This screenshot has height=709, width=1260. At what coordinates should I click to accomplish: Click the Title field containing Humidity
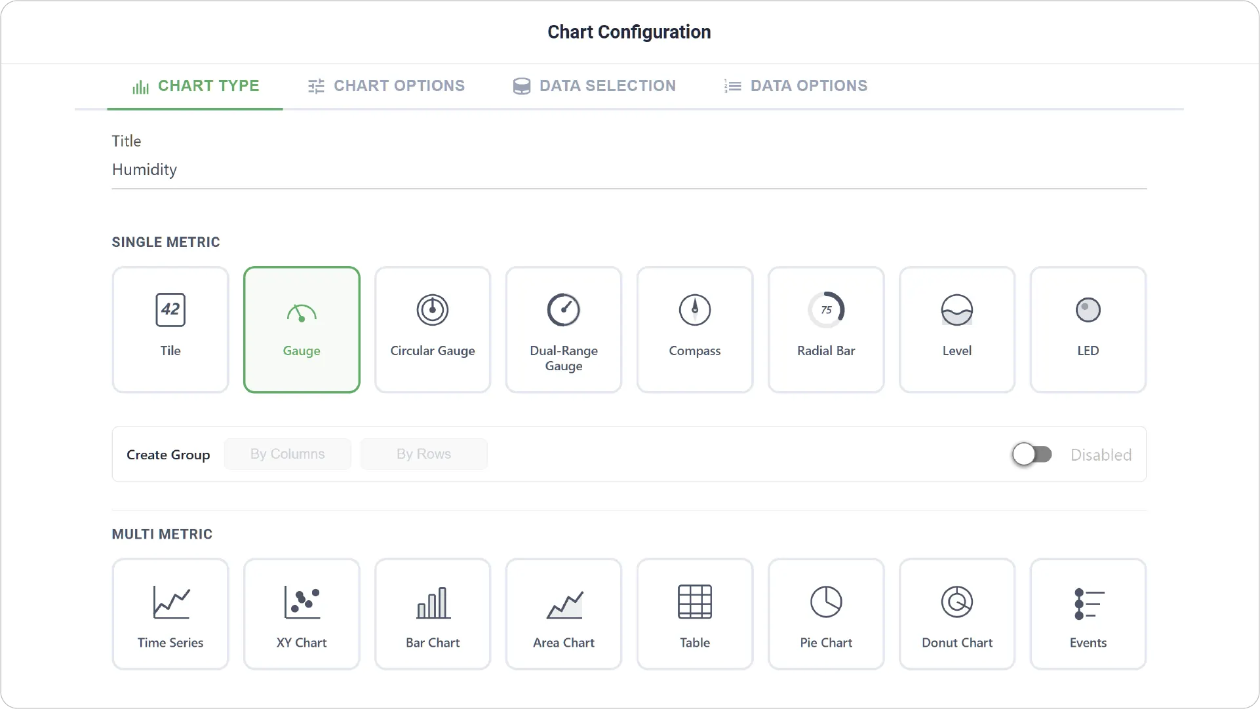click(x=629, y=170)
